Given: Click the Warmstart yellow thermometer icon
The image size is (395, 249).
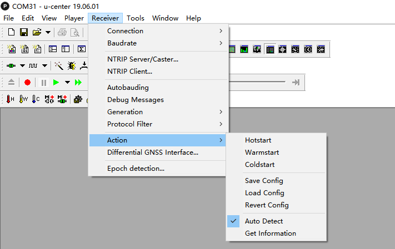Looking at the screenshot, I should [23, 99].
